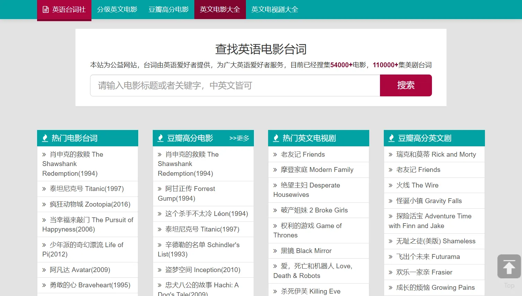
Task: Expand the >>更多 link for 豆瓣高分电影
Action: click(x=239, y=138)
